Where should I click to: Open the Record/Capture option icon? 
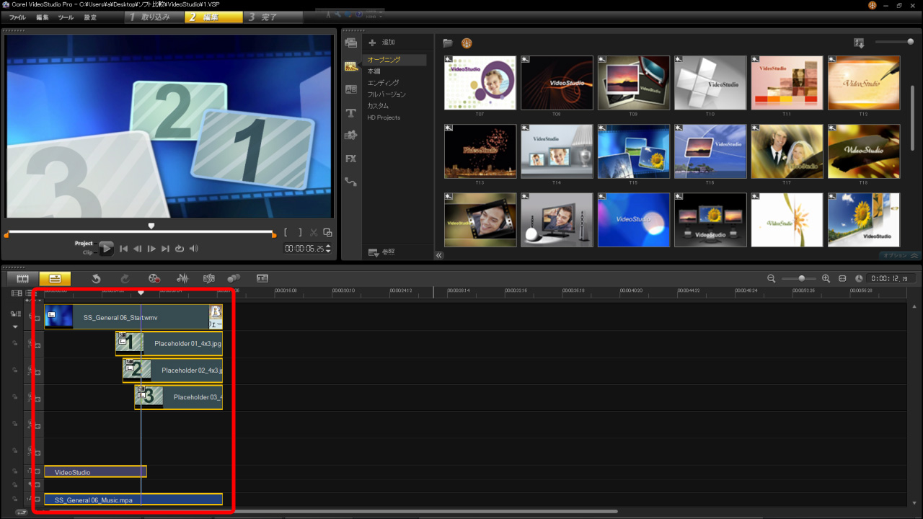[154, 278]
